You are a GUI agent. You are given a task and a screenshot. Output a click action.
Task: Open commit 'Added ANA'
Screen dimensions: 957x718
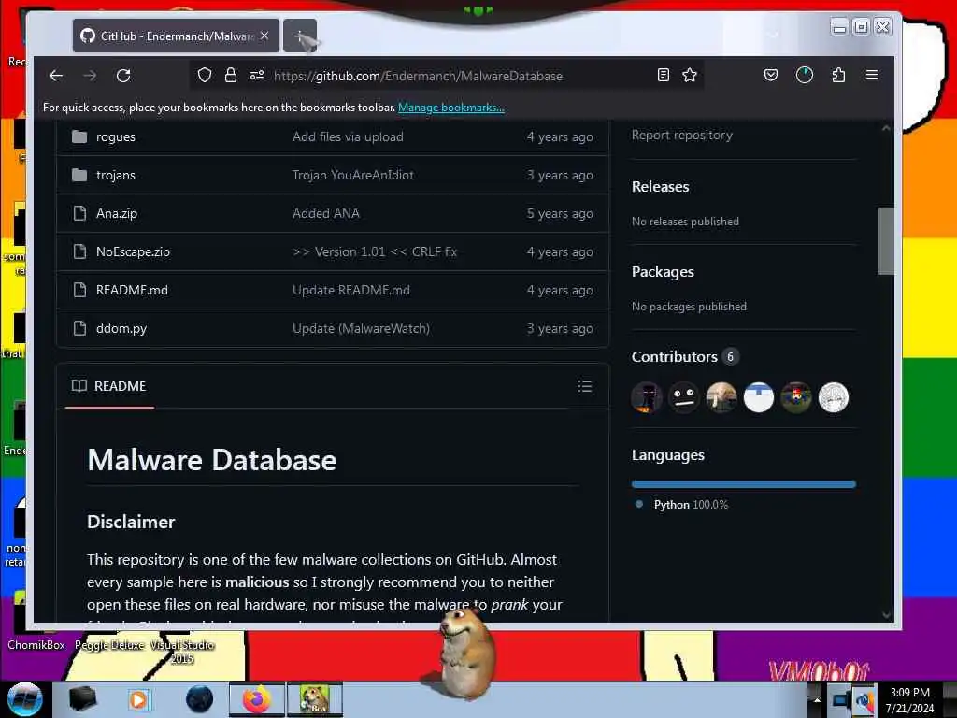pos(326,214)
